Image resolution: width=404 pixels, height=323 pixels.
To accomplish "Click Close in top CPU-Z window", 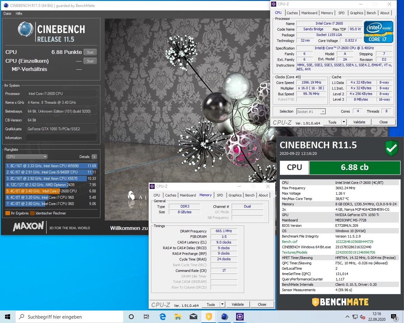I will [383, 122].
